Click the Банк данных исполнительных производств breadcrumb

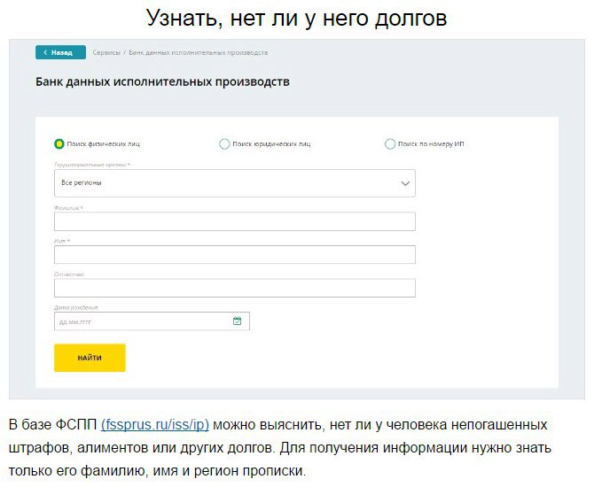coord(198,53)
